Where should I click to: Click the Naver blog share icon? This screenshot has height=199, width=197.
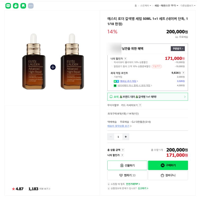(8, 6)
